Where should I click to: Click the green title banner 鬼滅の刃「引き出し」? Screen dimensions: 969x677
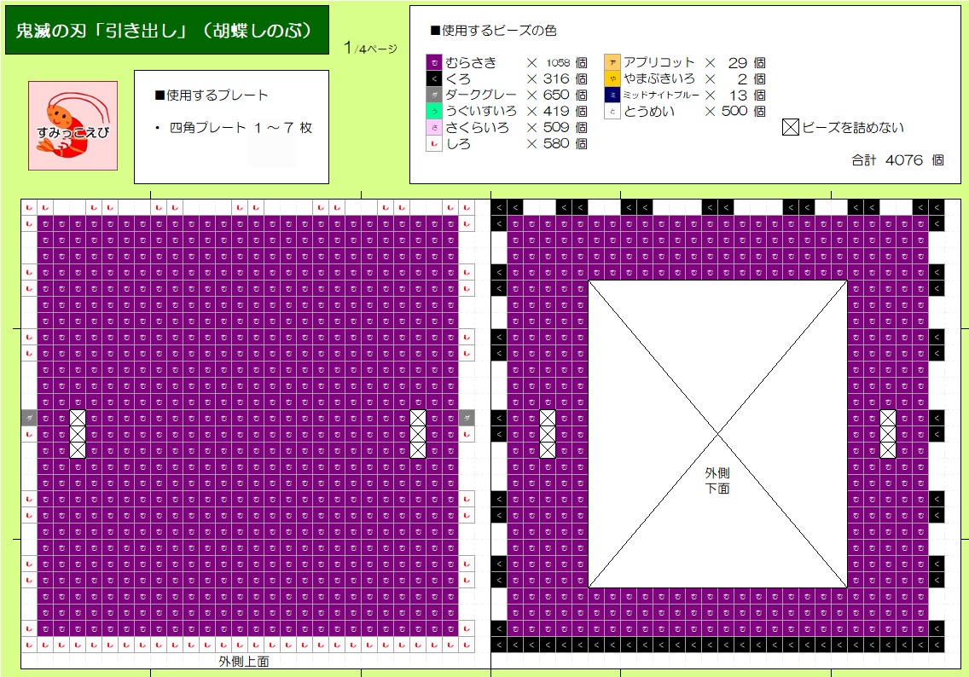(167, 30)
